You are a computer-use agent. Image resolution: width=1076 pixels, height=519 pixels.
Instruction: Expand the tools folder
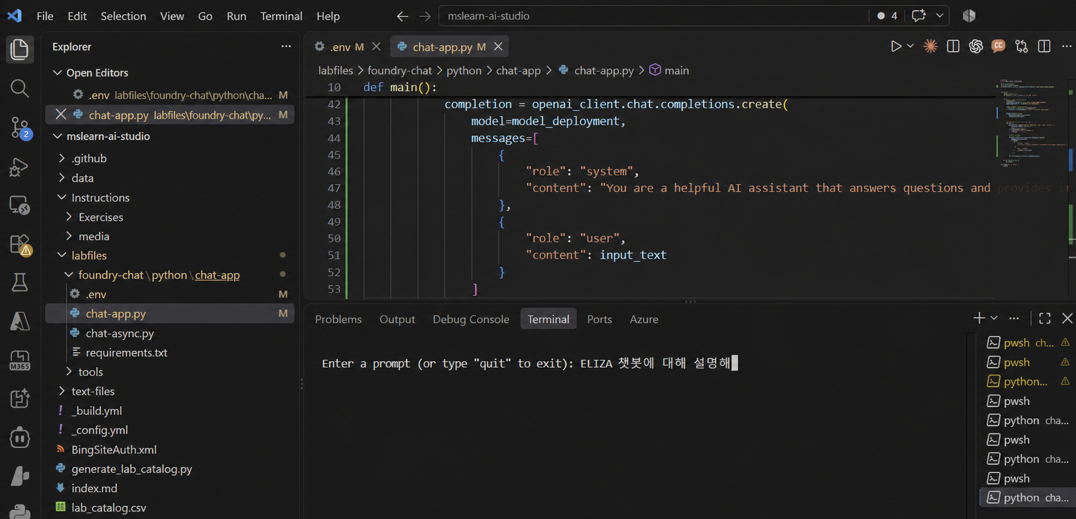click(69, 372)
